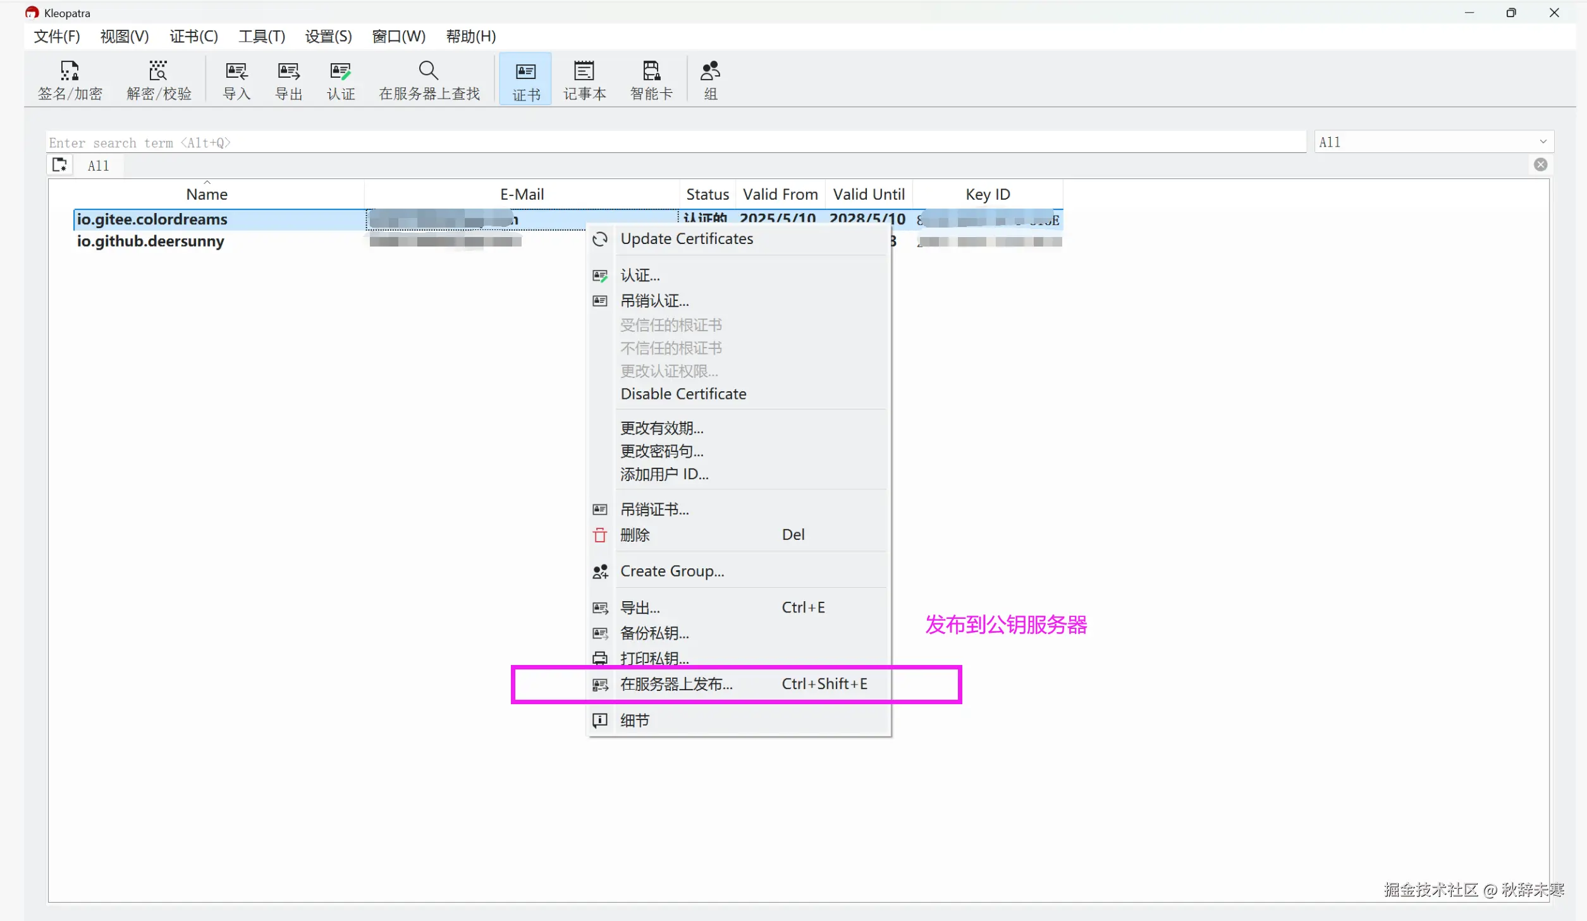Choose Publish on Server (在服务器上发布) menu entry

(x=676, y=684)
